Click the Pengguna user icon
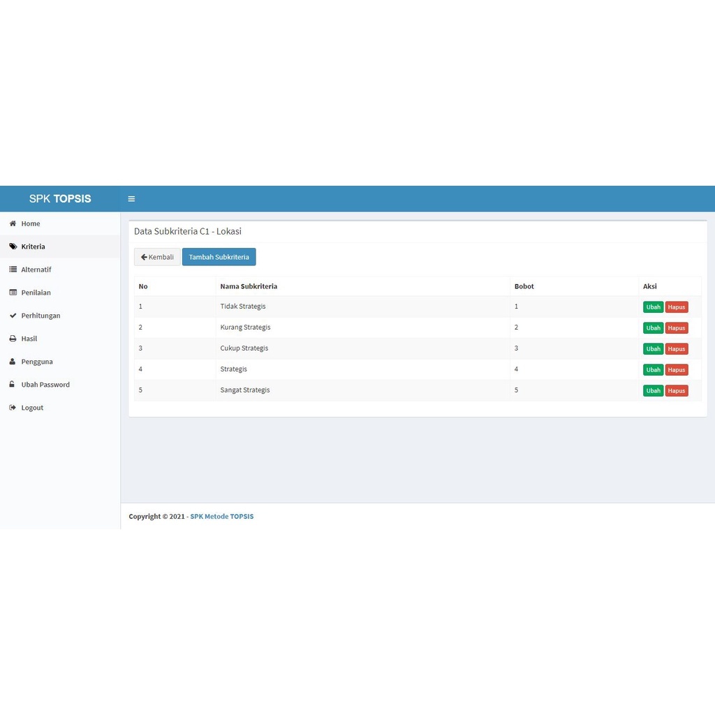This screenshot has width=715, height=715. coord(13,362)
